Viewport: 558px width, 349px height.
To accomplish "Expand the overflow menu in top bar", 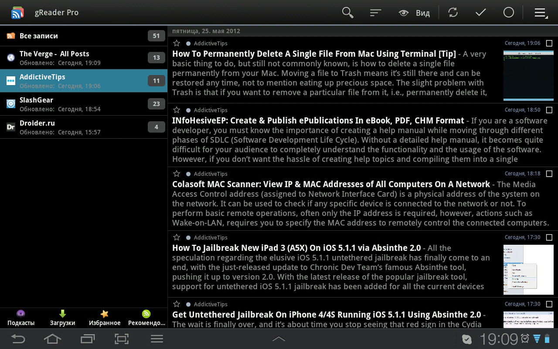I will (541, 13).
